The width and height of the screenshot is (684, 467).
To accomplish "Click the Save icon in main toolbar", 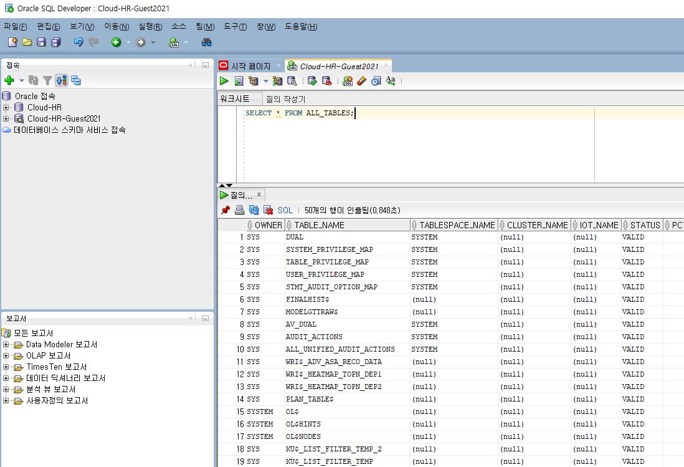I will [42, 42].
